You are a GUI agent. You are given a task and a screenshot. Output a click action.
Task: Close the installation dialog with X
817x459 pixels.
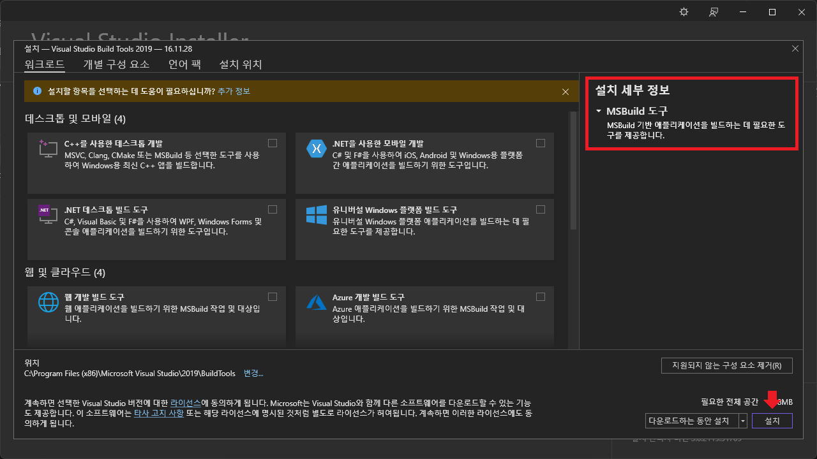(795, 48)
